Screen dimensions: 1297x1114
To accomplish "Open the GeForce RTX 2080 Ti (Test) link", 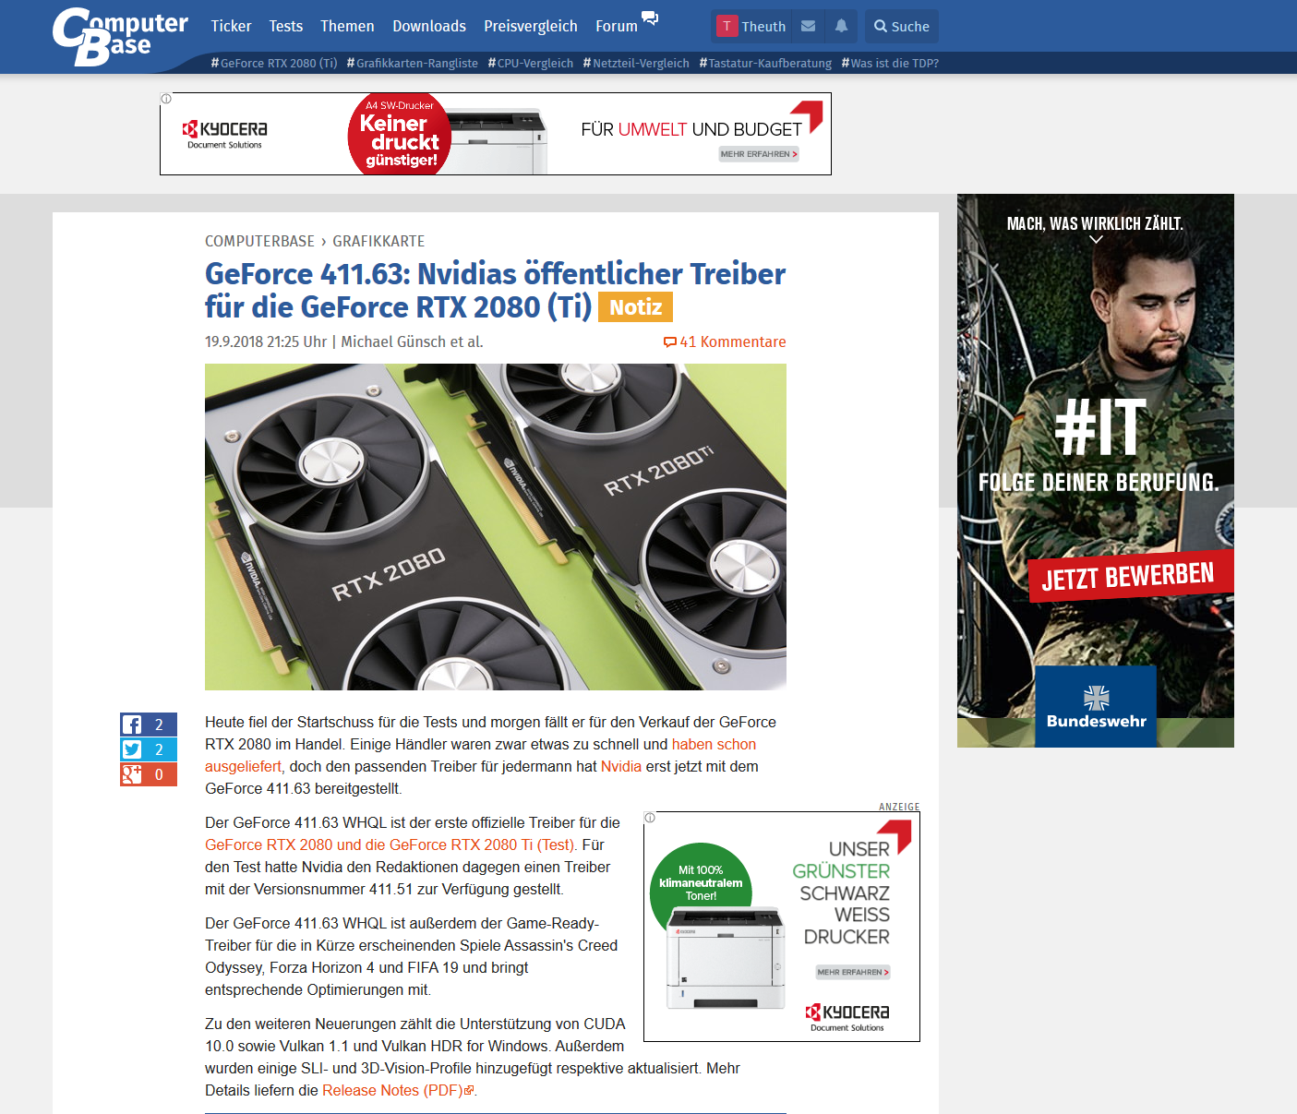I will coord(390,844).
